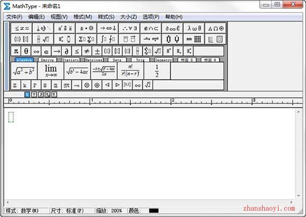Insert parentheses template in symbol bar
The image size is (306, 217).
click(107, 51)
